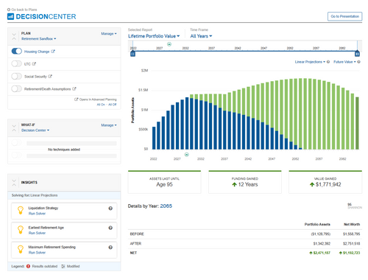Click Go to Presentation button
This screenshot has width=368, height=280.
(344, 16)
